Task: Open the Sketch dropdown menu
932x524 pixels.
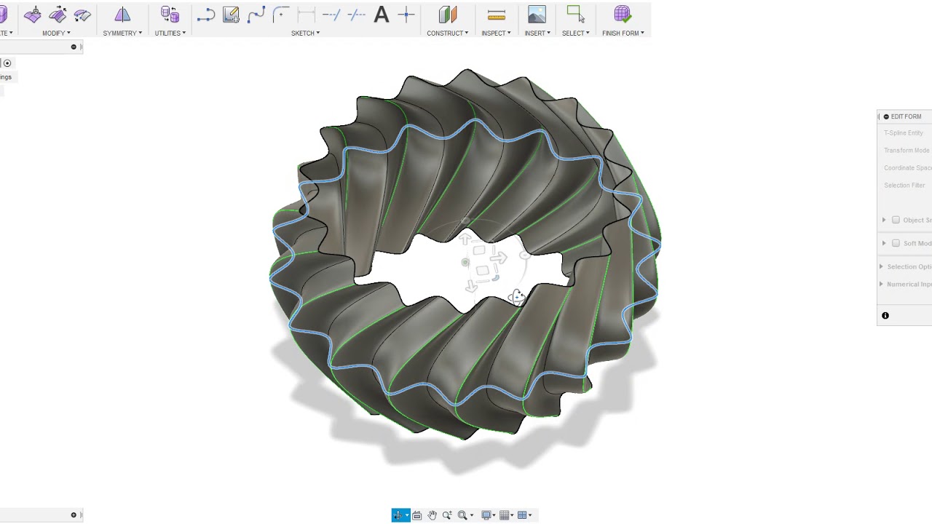Action: (306, 33)
